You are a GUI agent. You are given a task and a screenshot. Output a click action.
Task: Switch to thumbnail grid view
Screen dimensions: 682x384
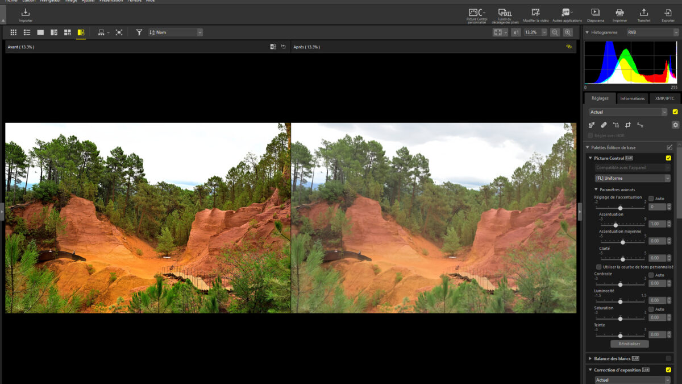(x=14, y=32)
